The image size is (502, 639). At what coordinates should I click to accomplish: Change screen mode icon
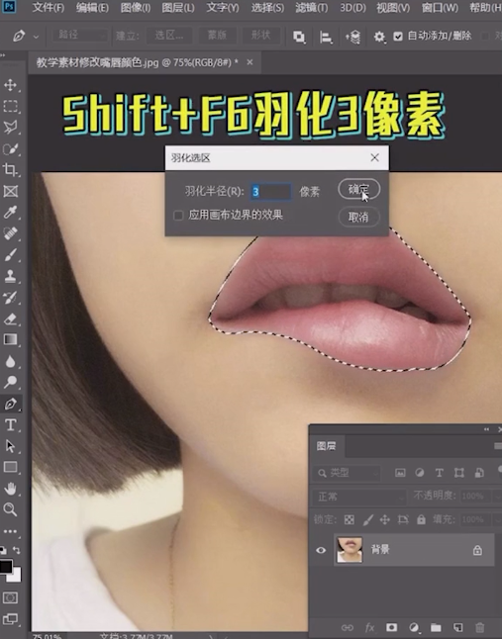point(11,619)
